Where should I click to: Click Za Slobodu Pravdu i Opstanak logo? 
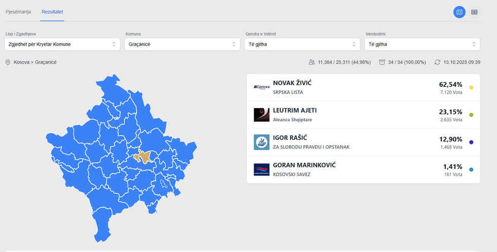click(261, 142)
